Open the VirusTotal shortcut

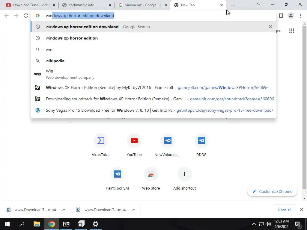coord(101,145)
